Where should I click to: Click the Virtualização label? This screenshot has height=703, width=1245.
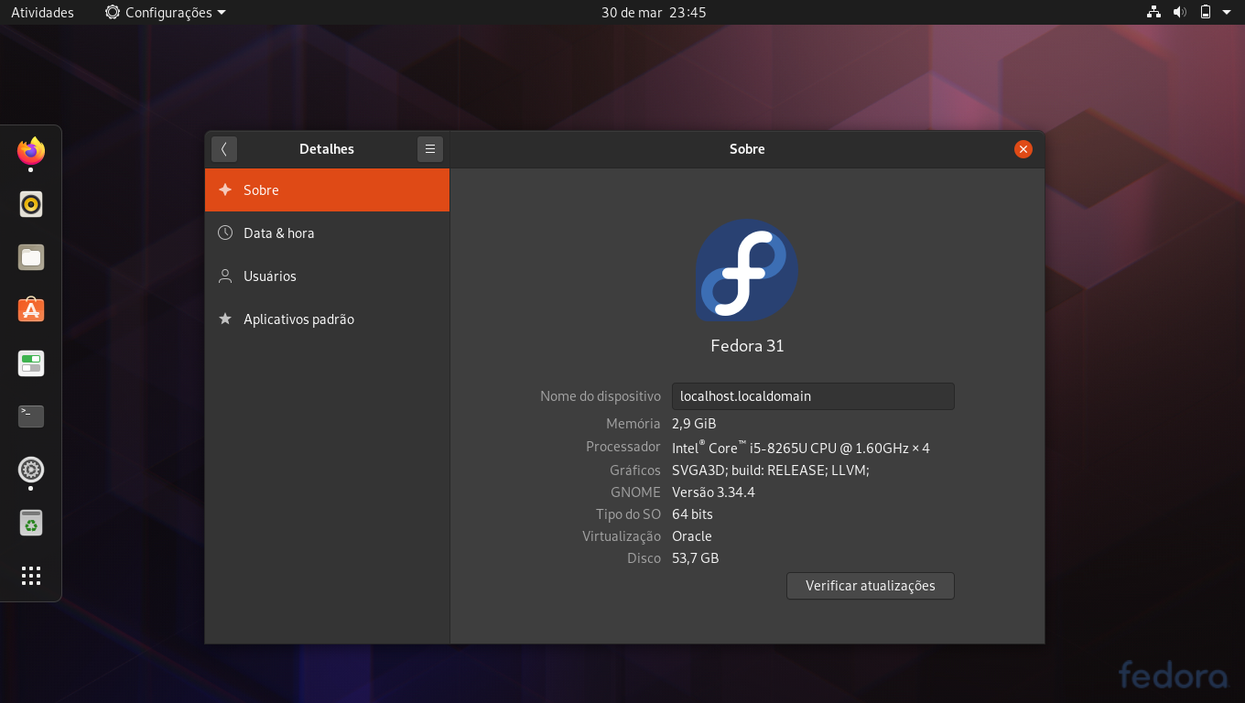coord(622,536)
